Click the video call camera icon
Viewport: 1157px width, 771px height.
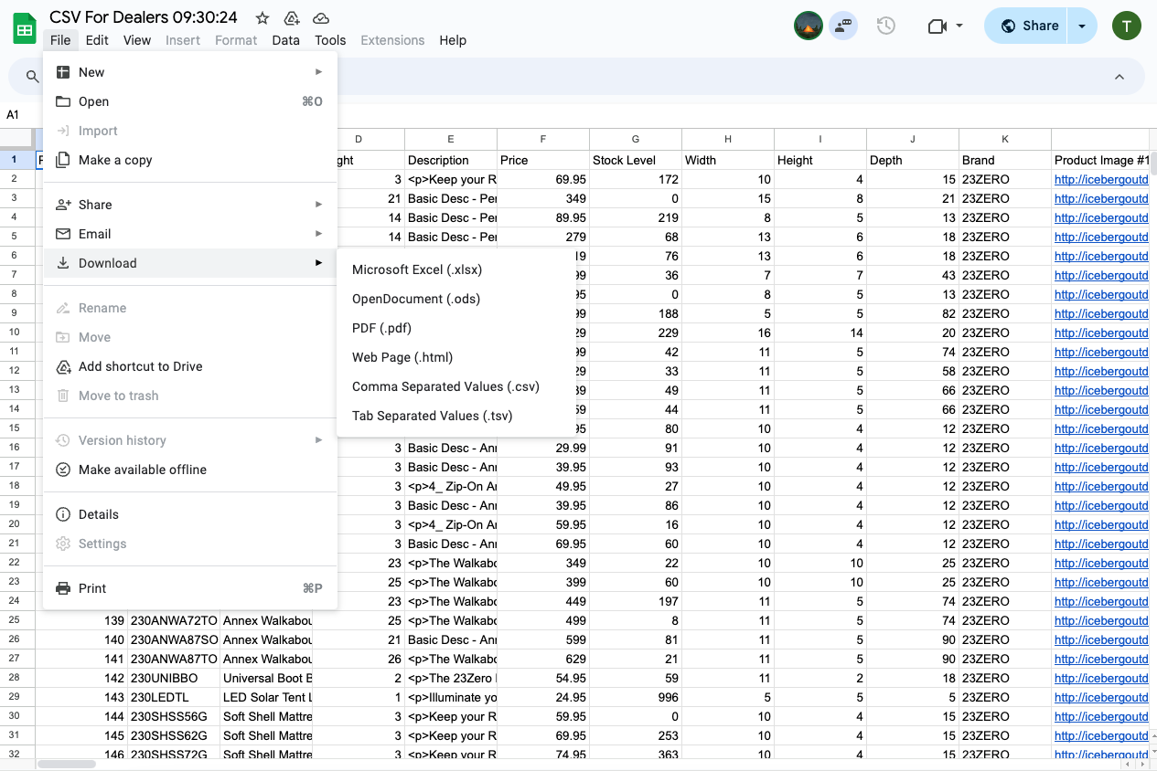pyautogui.click(x=937, y=26)
